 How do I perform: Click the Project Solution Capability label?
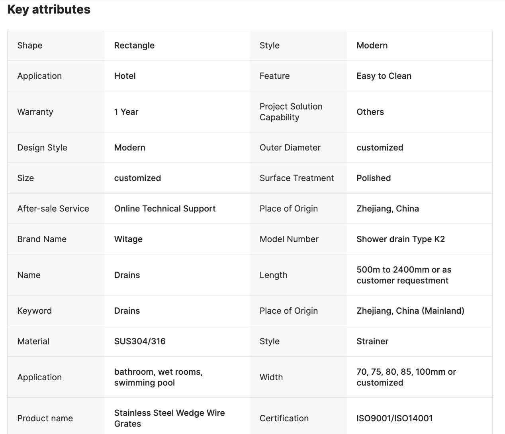291,112
